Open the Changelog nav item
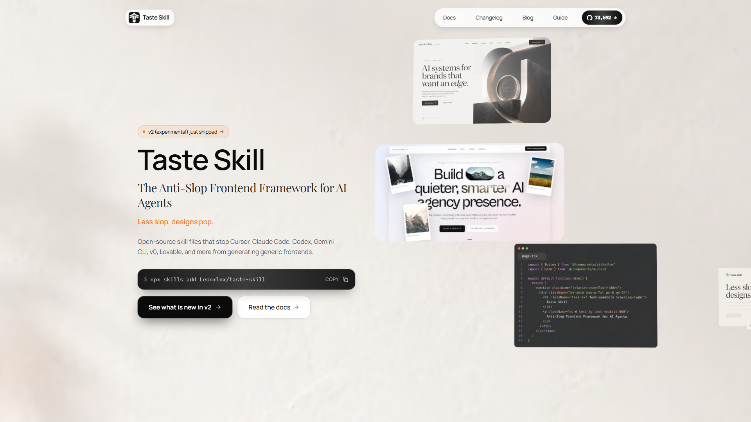751x422 pixels. tap(489, 18)
